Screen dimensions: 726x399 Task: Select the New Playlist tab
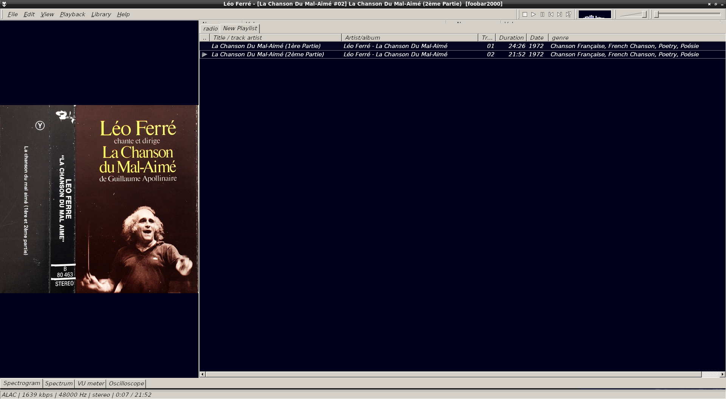[x=240, y=28]
